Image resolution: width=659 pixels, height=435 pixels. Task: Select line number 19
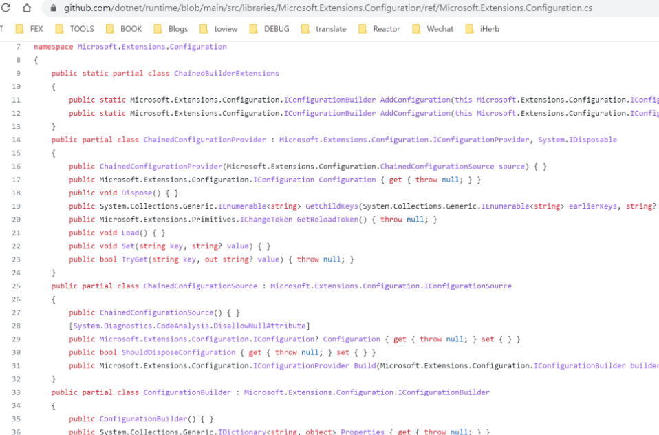[x=16, y=206]
